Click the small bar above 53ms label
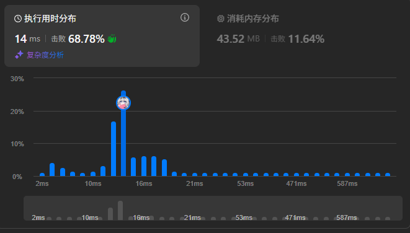Viewport: 410px width, 233px height. tap(246, 175)
